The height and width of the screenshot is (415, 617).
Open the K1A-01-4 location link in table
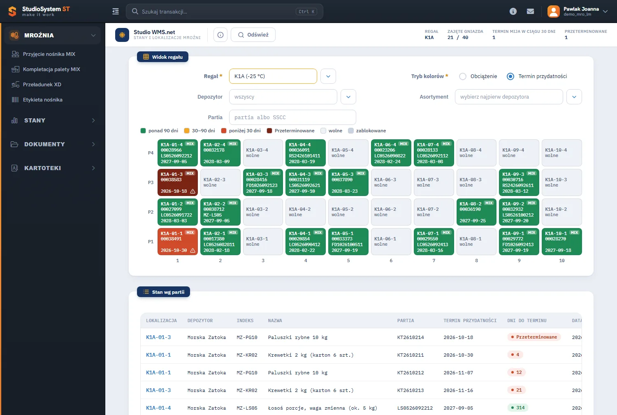(x=158, y=408)
